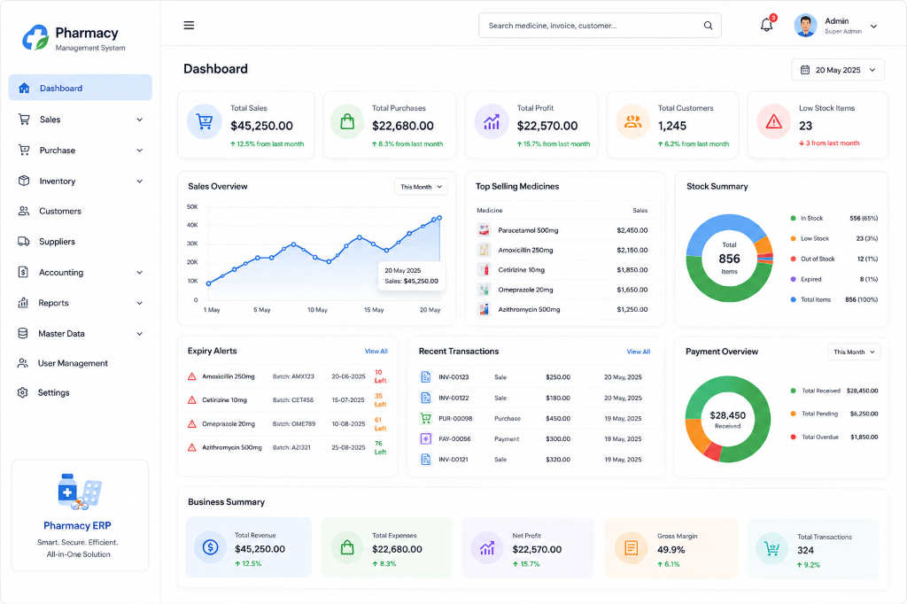This screenshot has width=907, height=604.
Task: Click the Pharmacy logo icon
Action: tap(35, 37)
